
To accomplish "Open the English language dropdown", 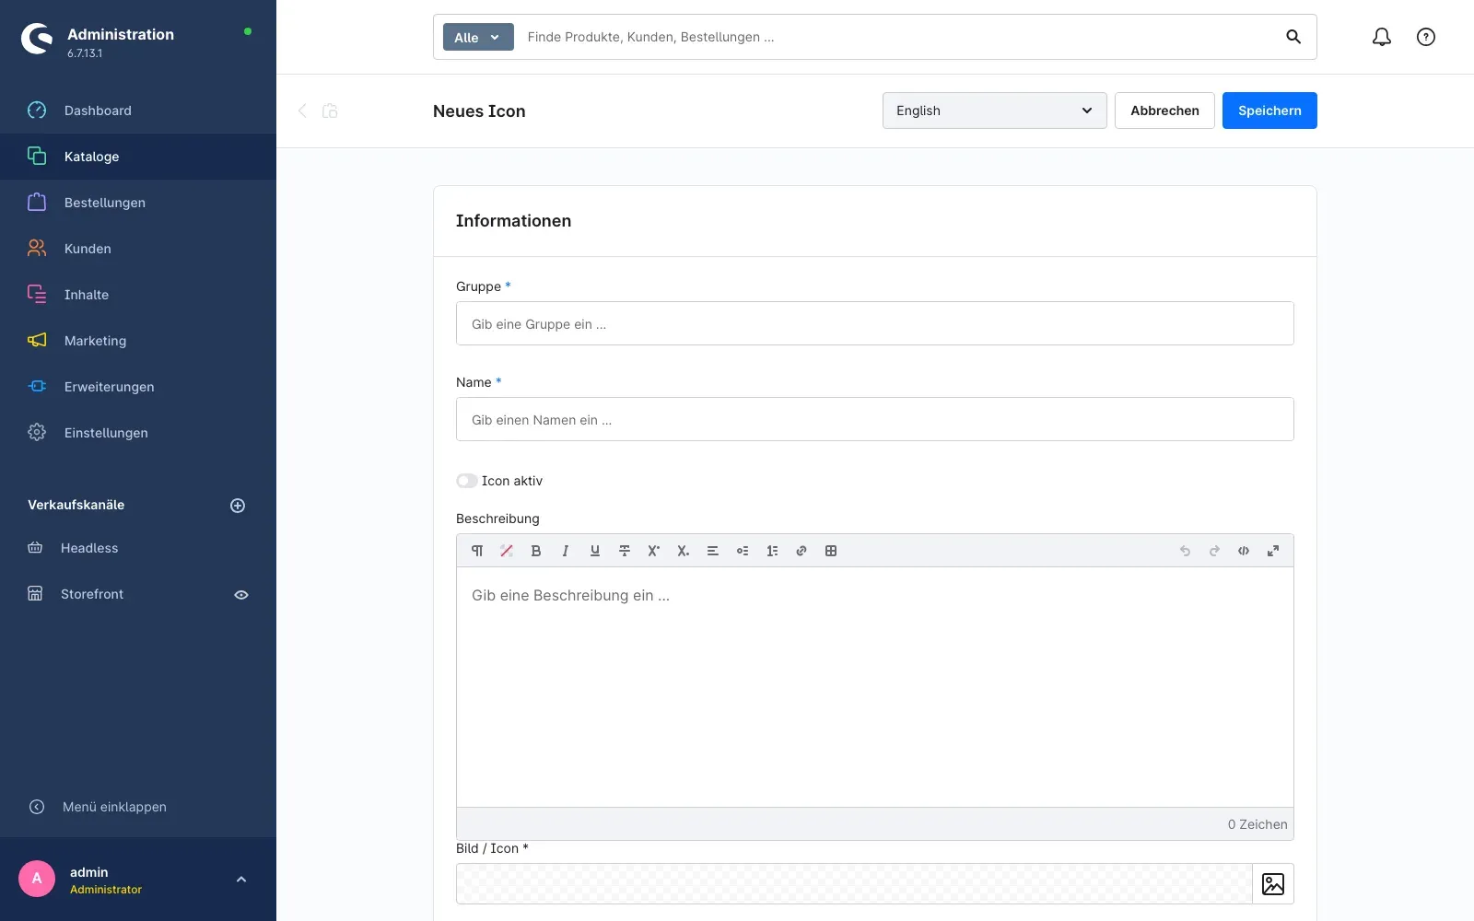I will point(995,111).
